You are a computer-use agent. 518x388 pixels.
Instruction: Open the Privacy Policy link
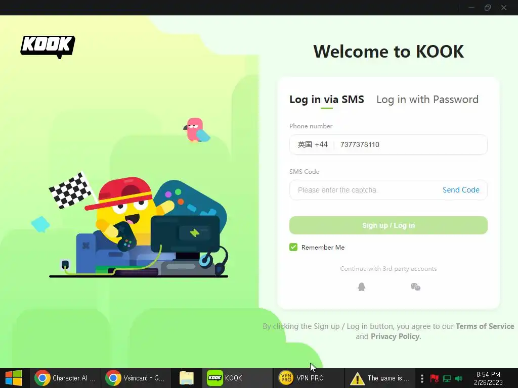click(x=395, y=336)
